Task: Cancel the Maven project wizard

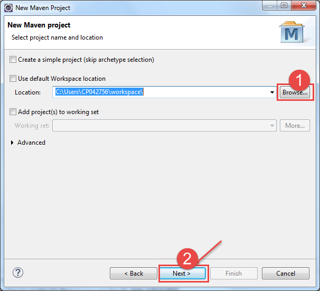Action: [286, 274]
